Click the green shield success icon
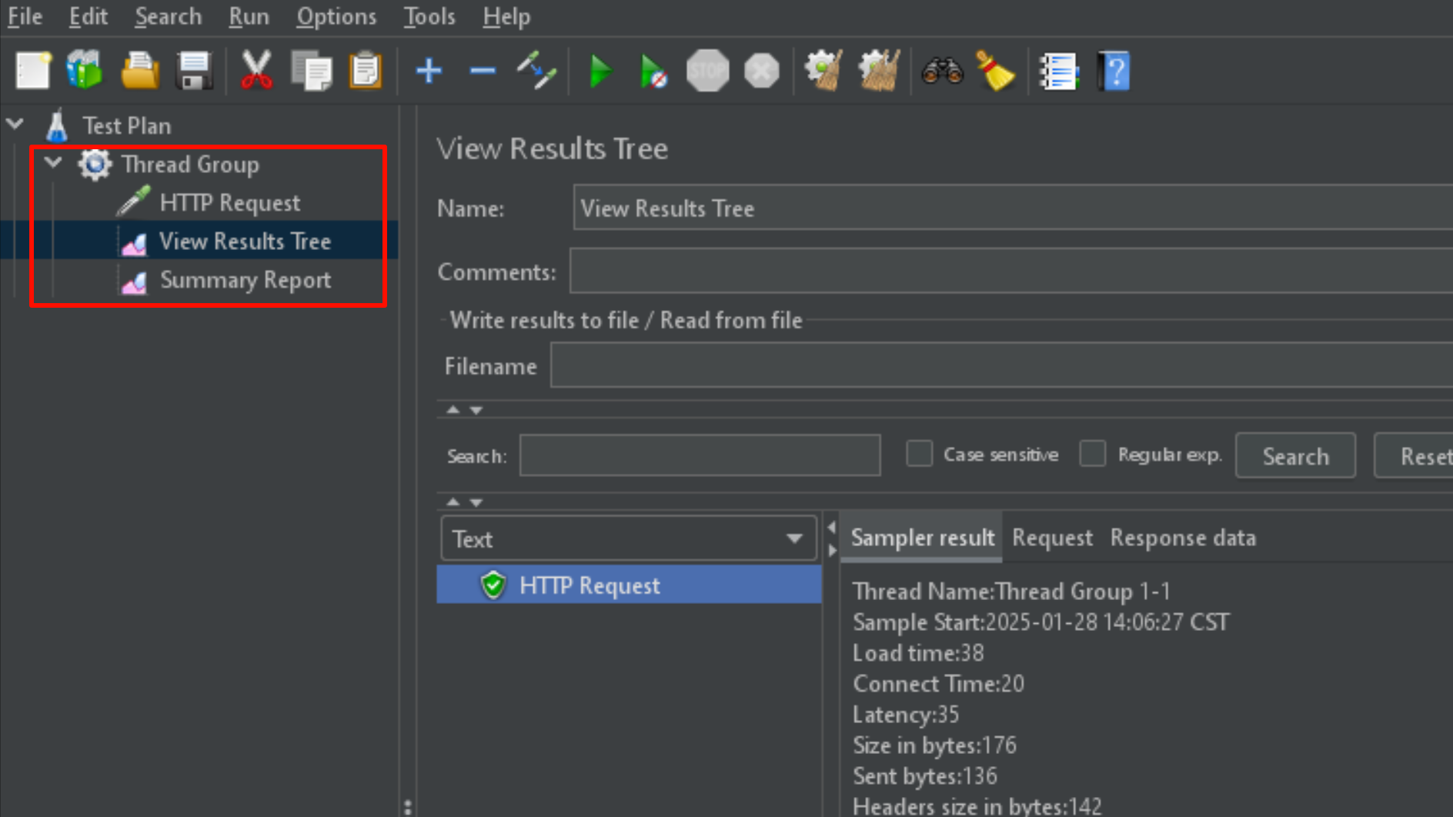This screenshot has height=817, width=1453. click(x=493, y=585)
